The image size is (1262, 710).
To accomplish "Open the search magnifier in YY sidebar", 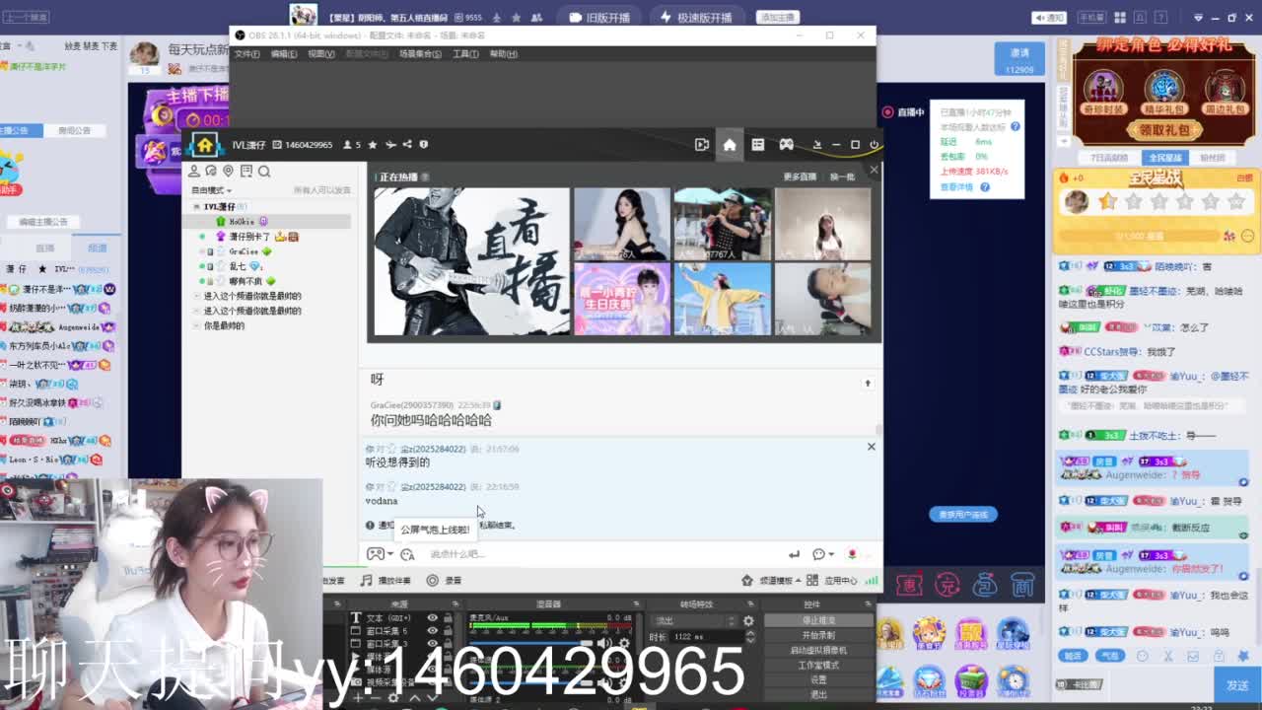I will pyautogui.click(x=264, y=172).
